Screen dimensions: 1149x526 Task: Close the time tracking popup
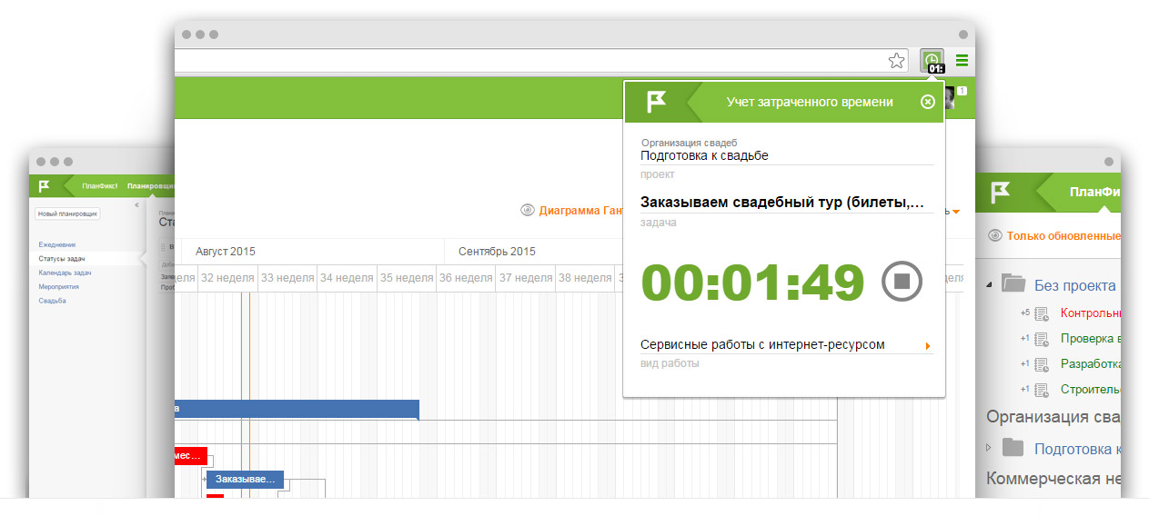(928, 102)
